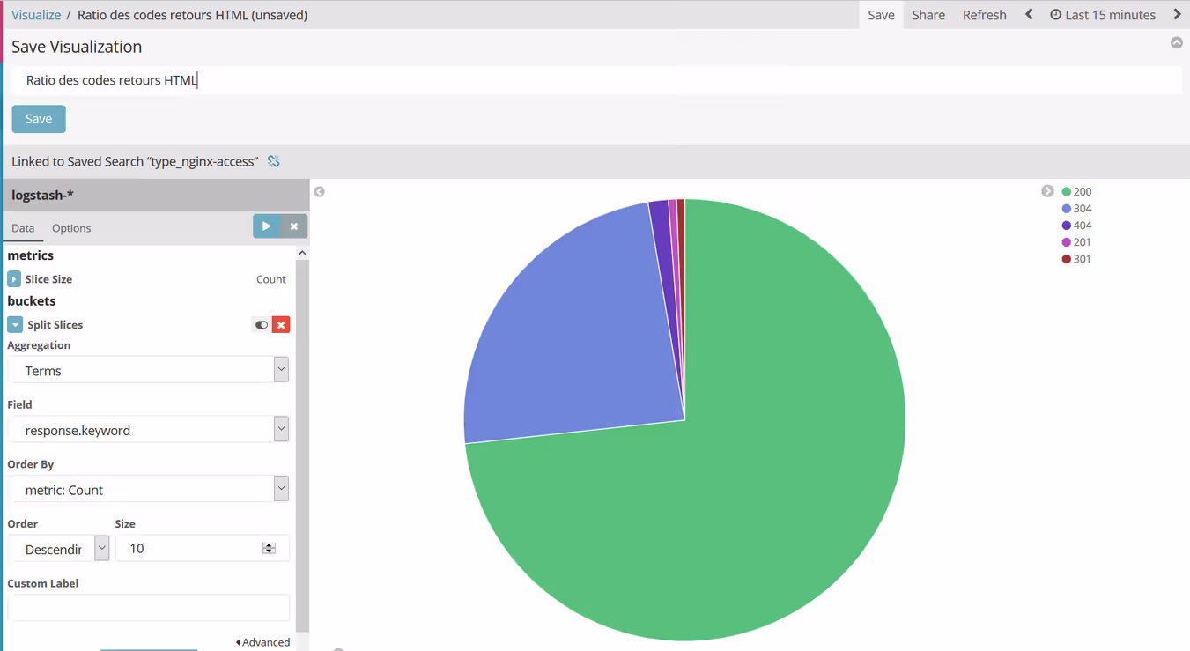Image resolution: width=1190 pixels, height=651 pixels.
Task: Open the Field response.keyword dropdown
Action: [x=148, y=430]
